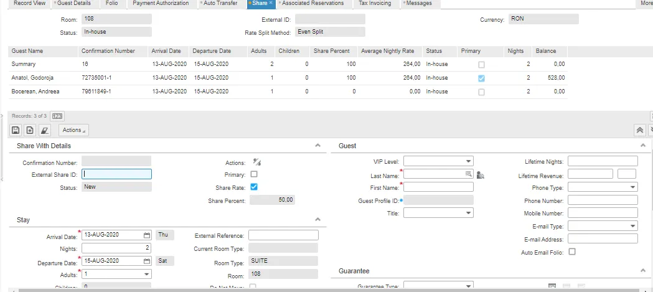Click the Summary row name
Viewport: 653px width, 292px height.
click(23, 64)
